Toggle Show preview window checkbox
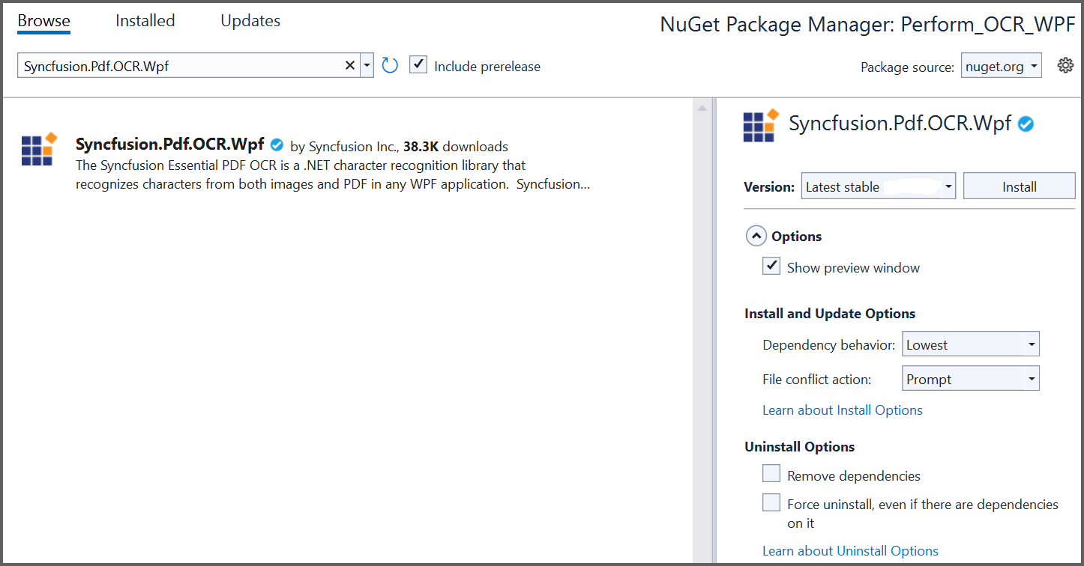Viewport: 1084px width, 566px height. [x=771, y=266]
